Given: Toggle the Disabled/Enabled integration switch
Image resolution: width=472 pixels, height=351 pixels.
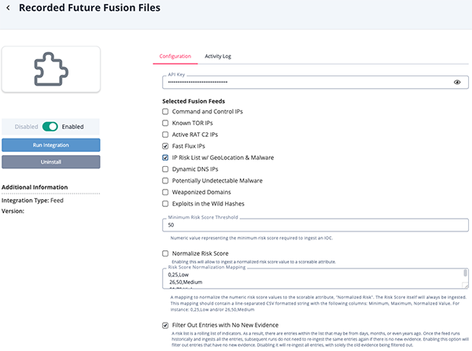Looking at the screenshot, I should pos(50,126).
